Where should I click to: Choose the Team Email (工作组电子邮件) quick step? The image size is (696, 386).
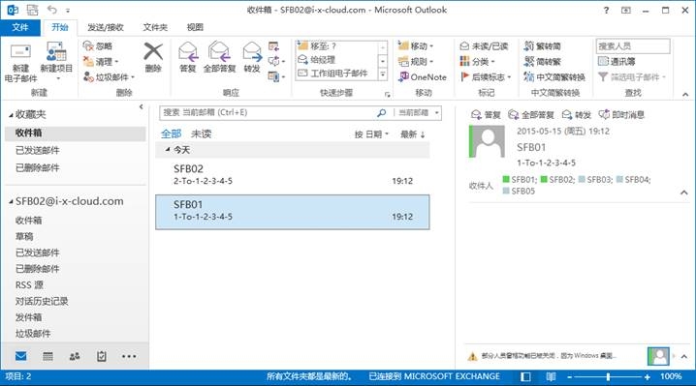click(x=337, y=74)
